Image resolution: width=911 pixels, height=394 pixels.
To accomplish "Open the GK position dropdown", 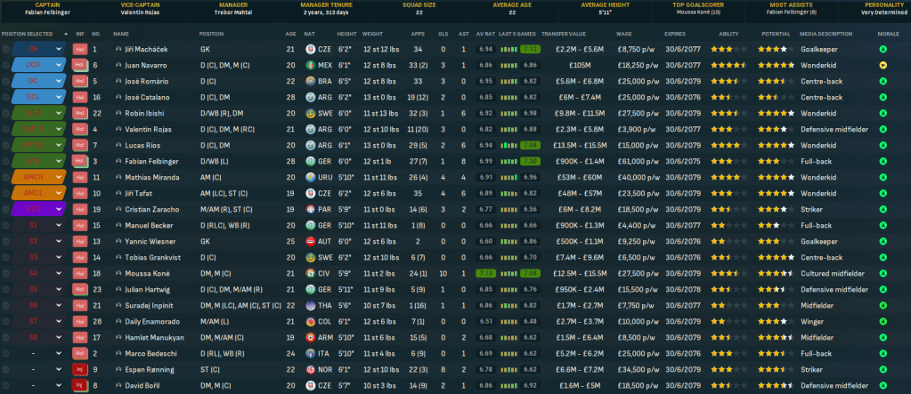I will point(34,49).
